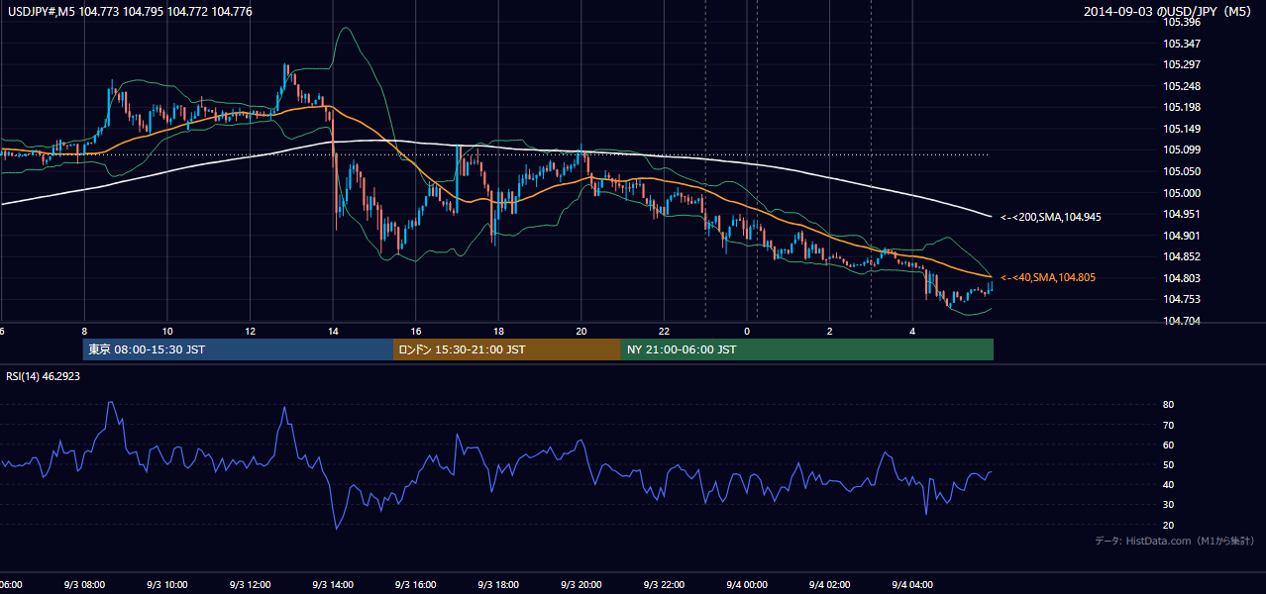Click the 9/3 16:00 time axis label
This screenshot has width=1266, height=594.
416,584
